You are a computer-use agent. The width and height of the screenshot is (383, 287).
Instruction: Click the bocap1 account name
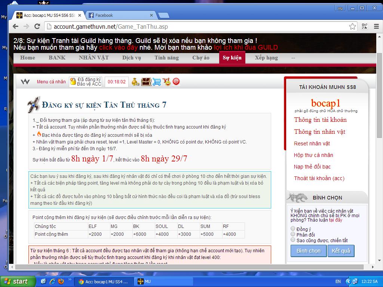[326, 103]
